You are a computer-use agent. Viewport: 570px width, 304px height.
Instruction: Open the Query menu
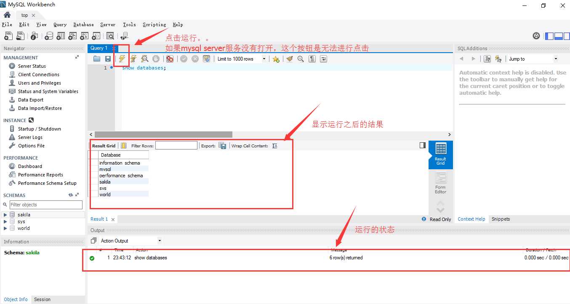click(60, 24)
